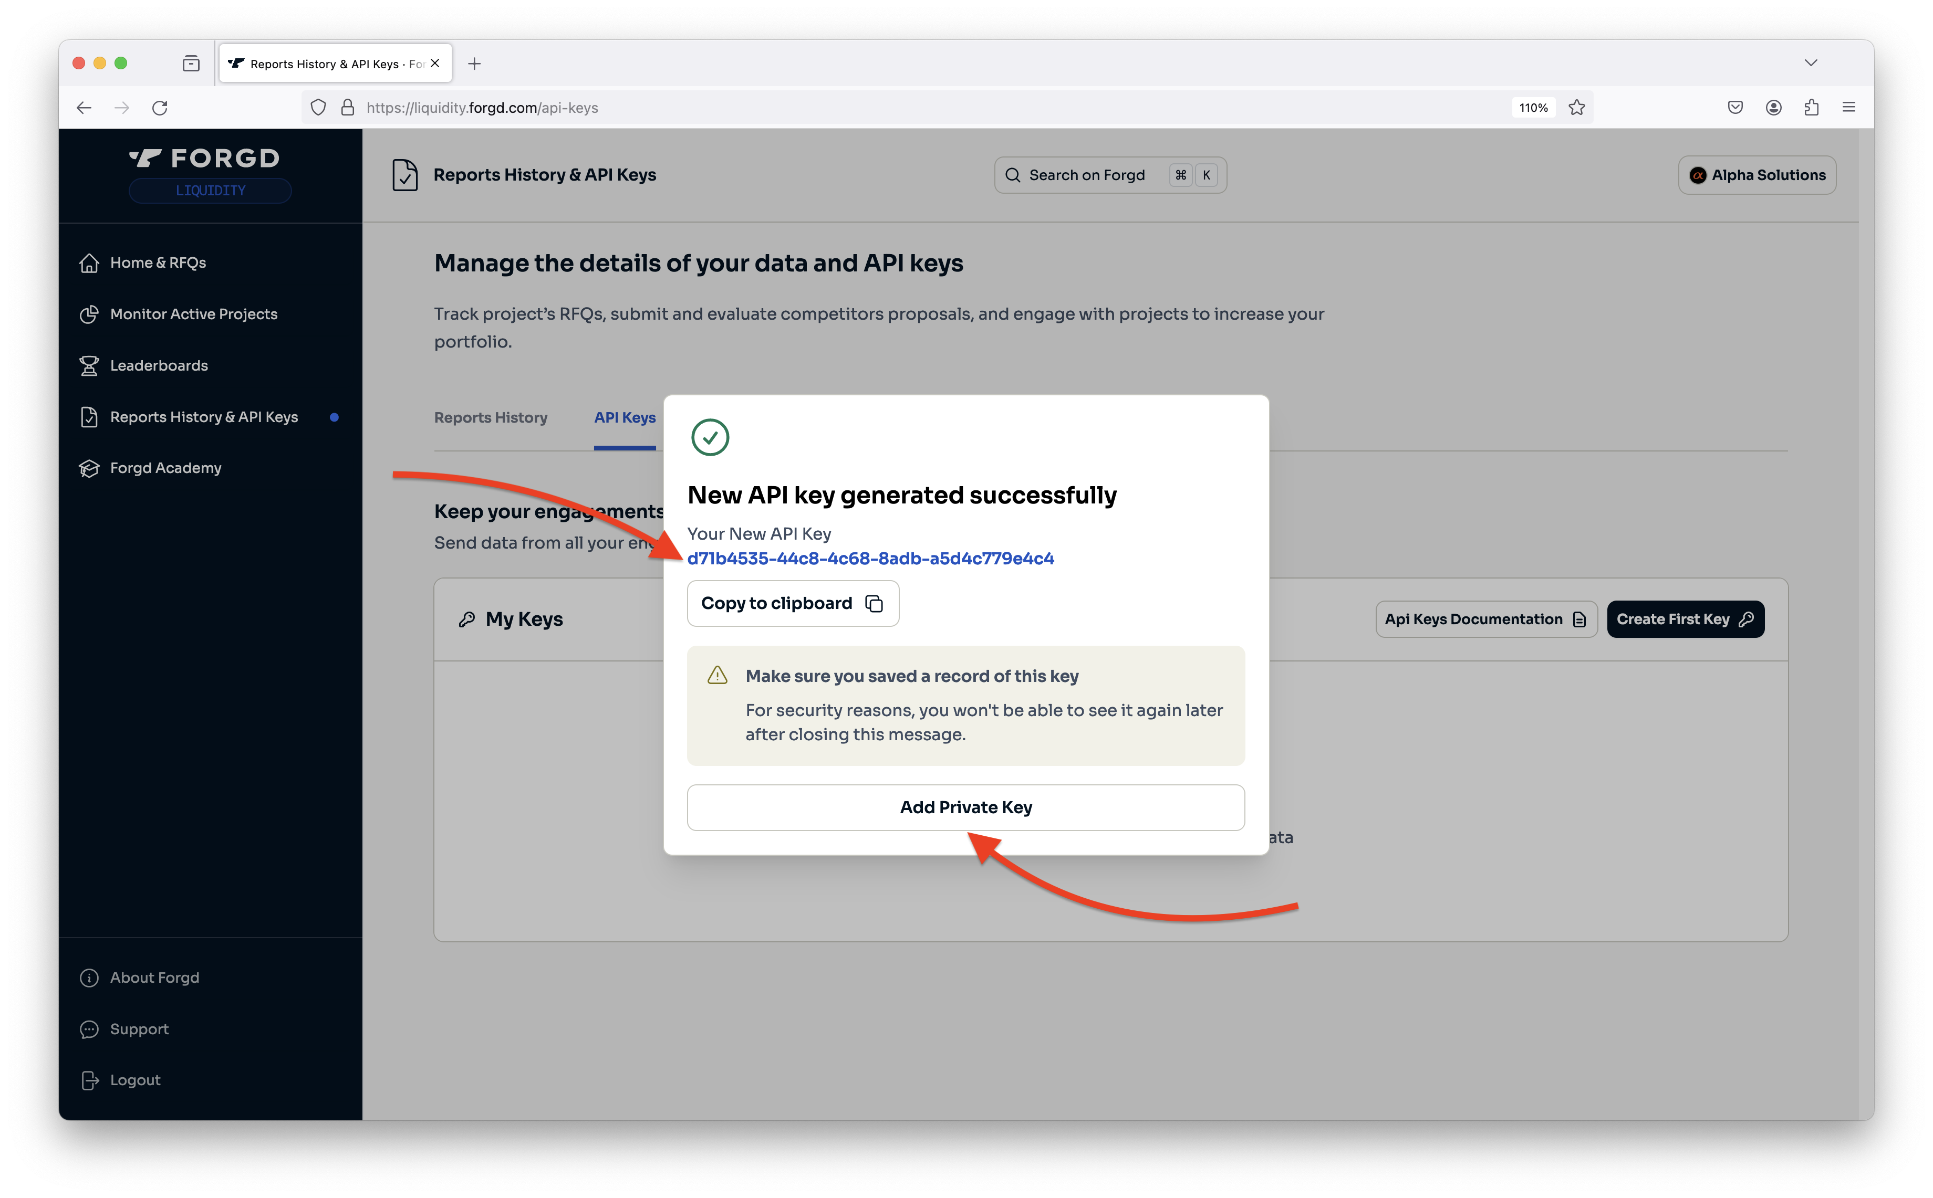This screenshot has height=1198, width=1933.
Task: Click the Home & RFQs house icon
Action: [89, 263]
